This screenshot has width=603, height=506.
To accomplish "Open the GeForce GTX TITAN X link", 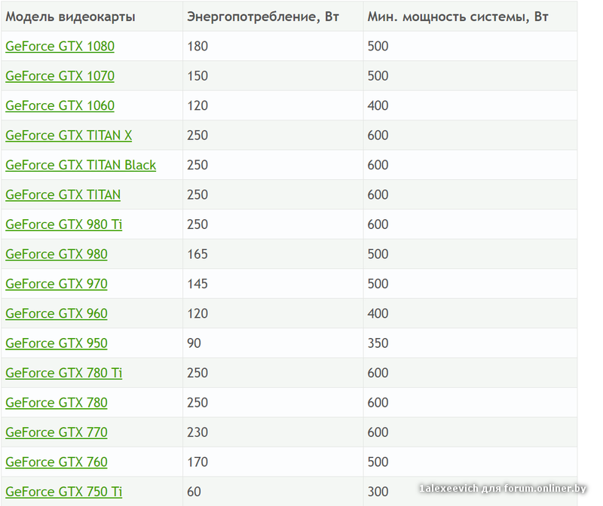I will coord(69,136).
